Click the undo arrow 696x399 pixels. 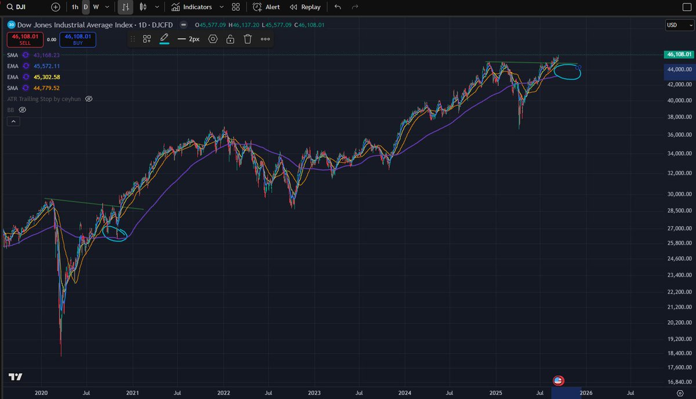pyautogui.click(x=338, y=7)
